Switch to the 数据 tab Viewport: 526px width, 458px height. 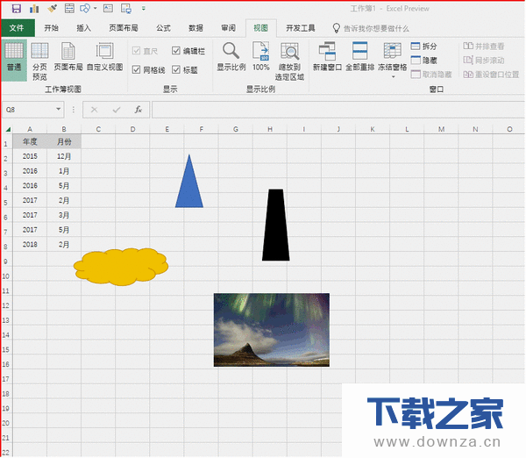[195, 28]
